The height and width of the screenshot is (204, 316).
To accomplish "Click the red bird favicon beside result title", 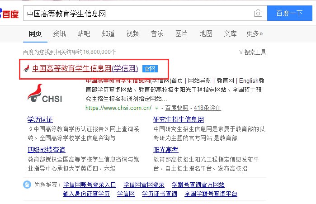I will point(27,69).
